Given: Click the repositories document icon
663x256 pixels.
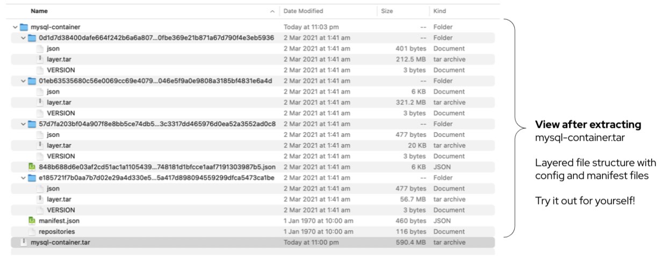Looking at the screenshot, I should (32, 231).
